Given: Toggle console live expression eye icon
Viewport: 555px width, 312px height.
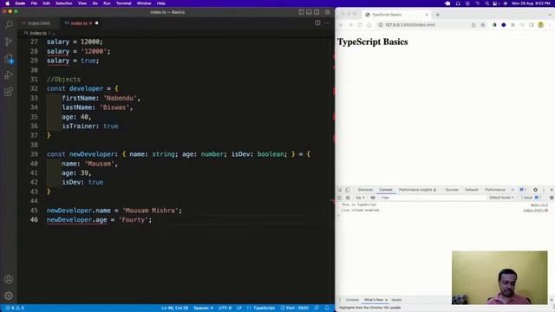Looking at the screenshot, I should click(x=373, y=198).
